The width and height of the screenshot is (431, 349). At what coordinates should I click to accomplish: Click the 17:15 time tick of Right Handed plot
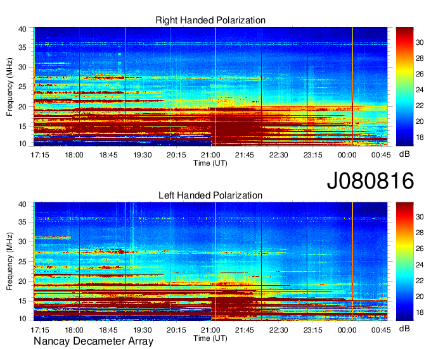pos(40,155)
